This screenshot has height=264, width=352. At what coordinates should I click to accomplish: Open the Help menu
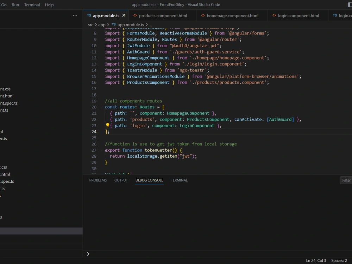point(49,5)
